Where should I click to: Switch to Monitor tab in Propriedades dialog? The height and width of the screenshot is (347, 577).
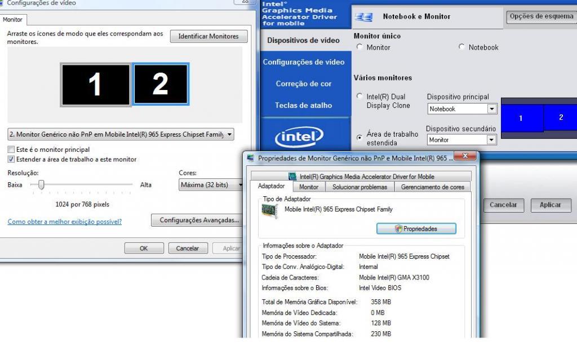(309, 187)
